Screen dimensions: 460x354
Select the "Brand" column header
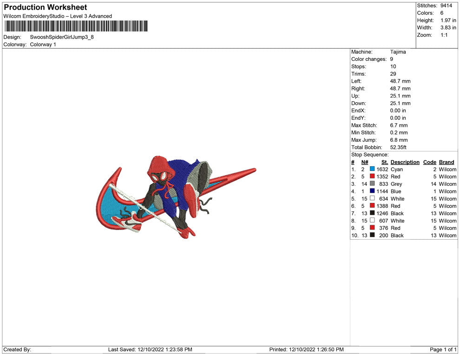pyautogui.click(x=447, y=162)
